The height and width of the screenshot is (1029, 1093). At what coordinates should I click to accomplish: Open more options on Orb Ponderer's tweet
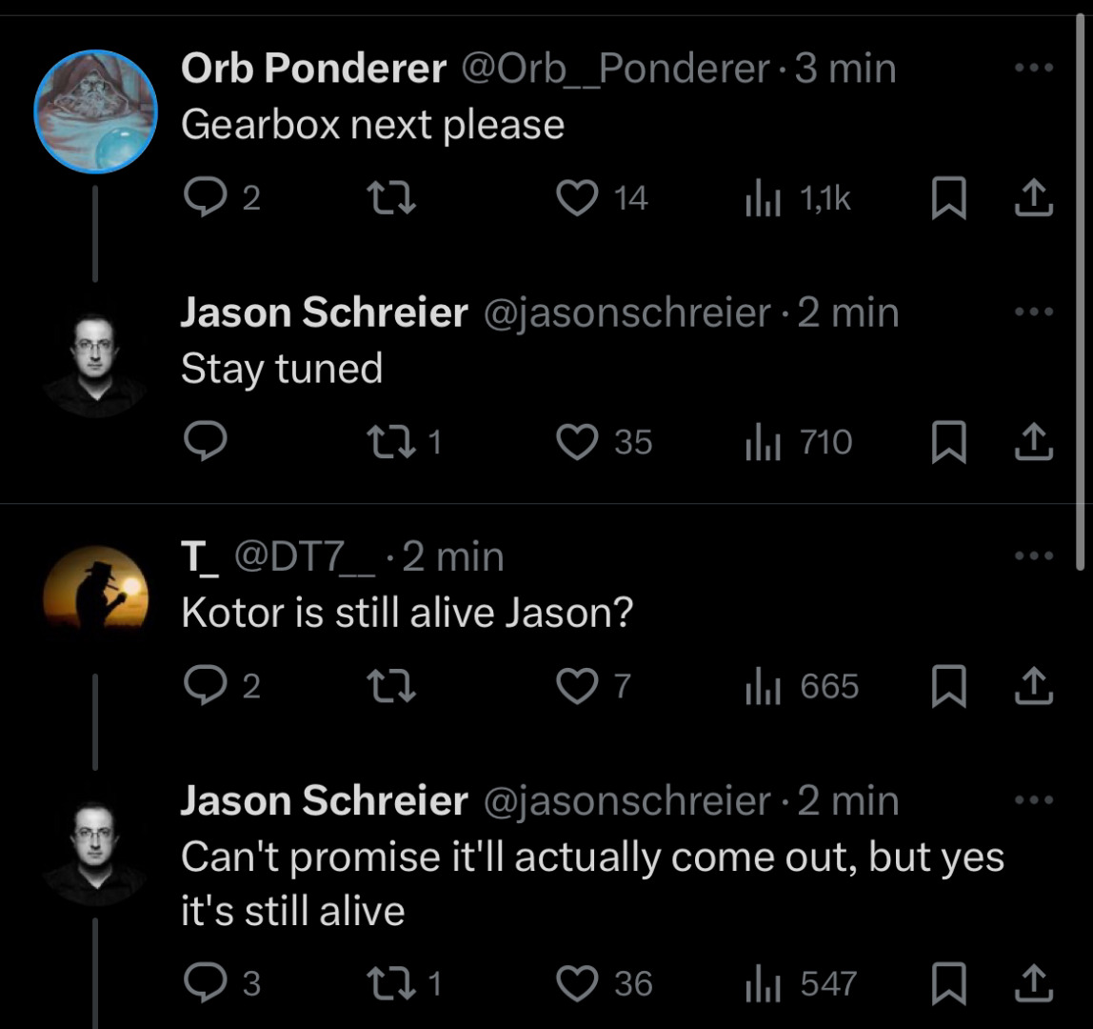coord(1034,68)
